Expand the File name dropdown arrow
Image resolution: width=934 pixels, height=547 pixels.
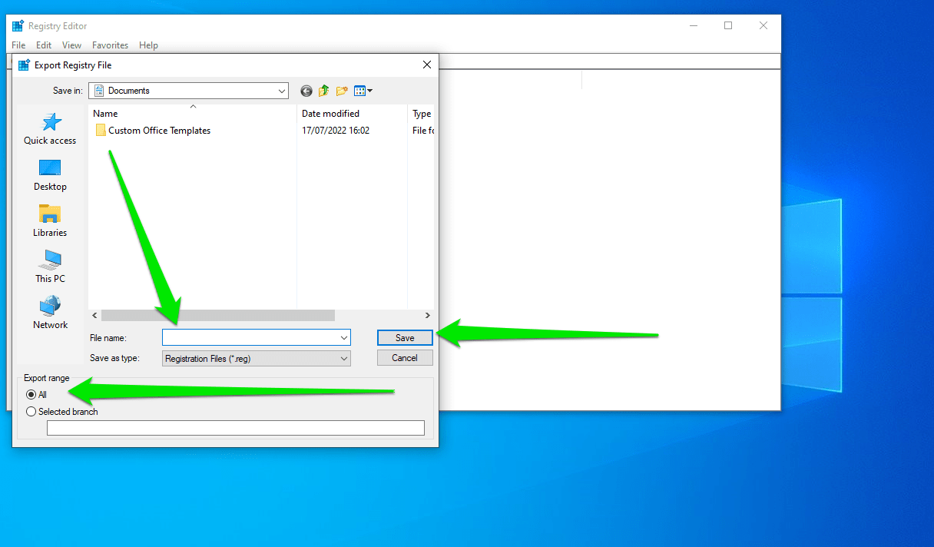[343, 337]
